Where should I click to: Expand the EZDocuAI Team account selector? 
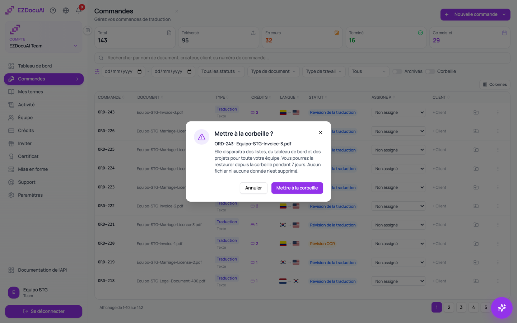[43, 46]
